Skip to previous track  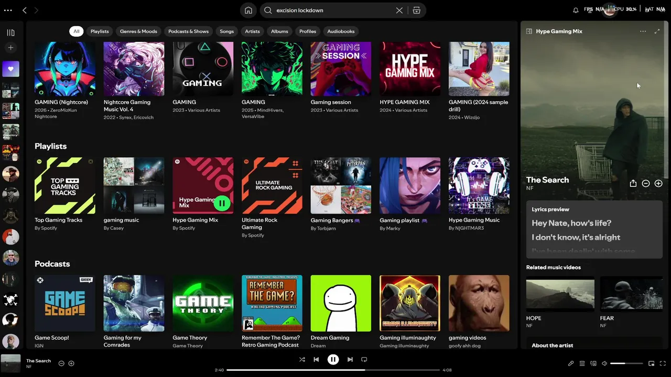click(x=316, y=359)
